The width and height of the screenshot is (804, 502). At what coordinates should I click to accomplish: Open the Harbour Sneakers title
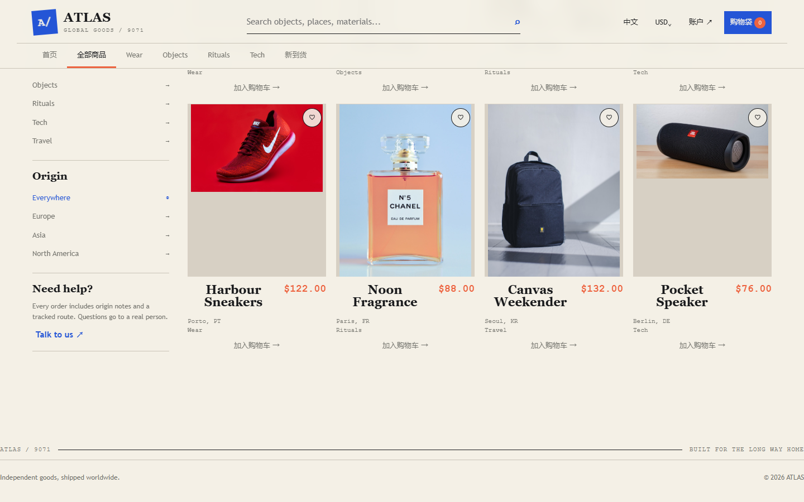pos(233,296)
